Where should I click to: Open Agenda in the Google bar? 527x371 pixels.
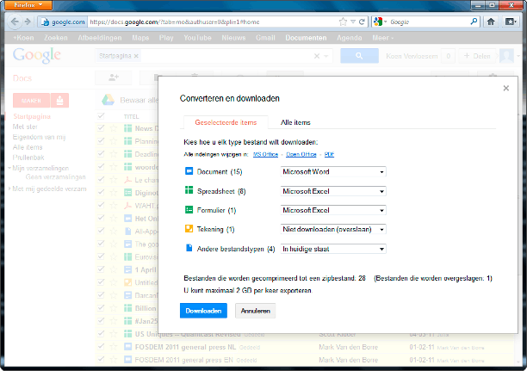pyautogui.click(x=350, y=38)
